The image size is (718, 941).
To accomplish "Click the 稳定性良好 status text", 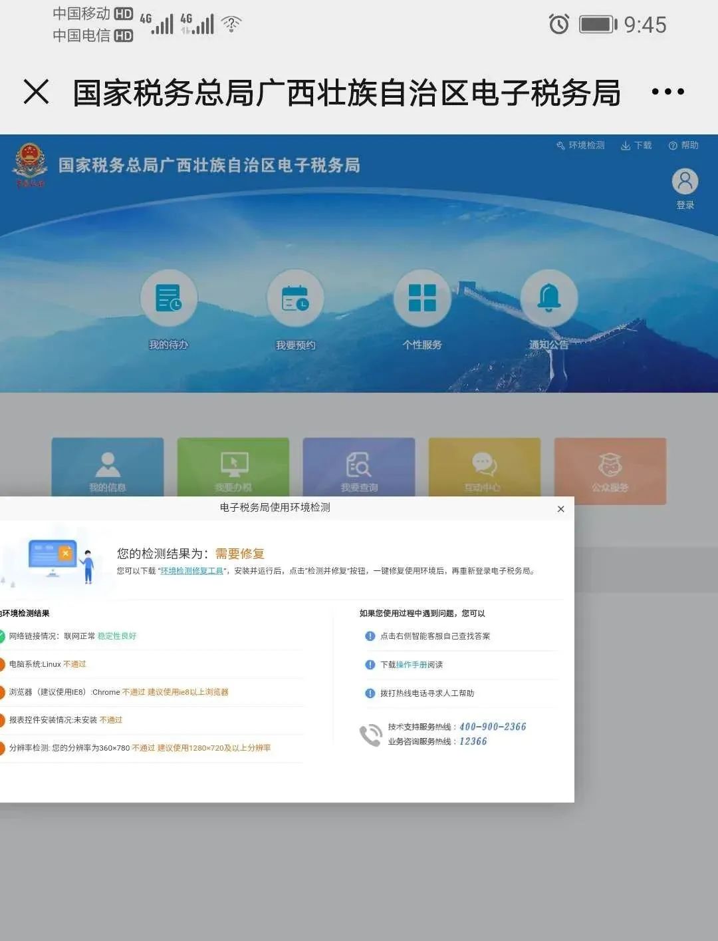I will click(117, 636).
